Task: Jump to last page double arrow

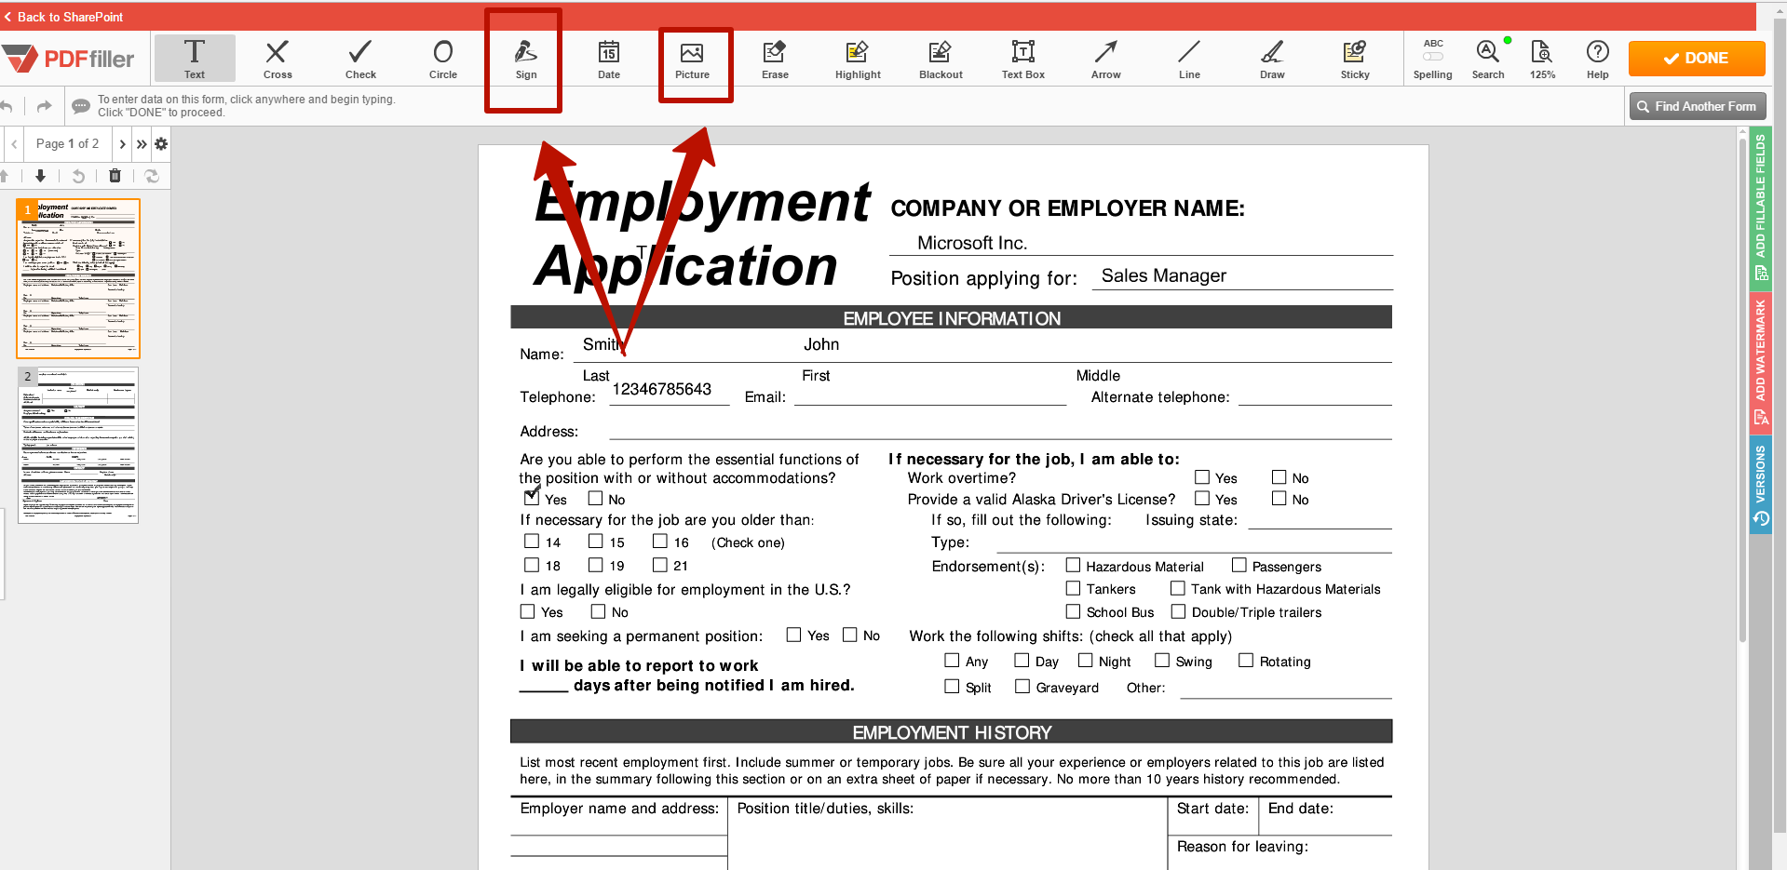Action: coord(142,144)
